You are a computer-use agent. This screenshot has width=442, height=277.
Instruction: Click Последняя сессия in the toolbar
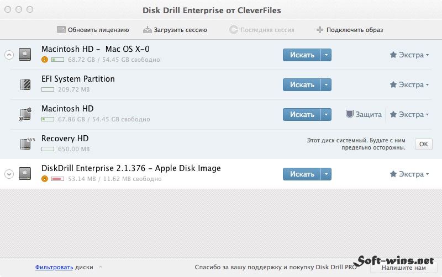261,30
